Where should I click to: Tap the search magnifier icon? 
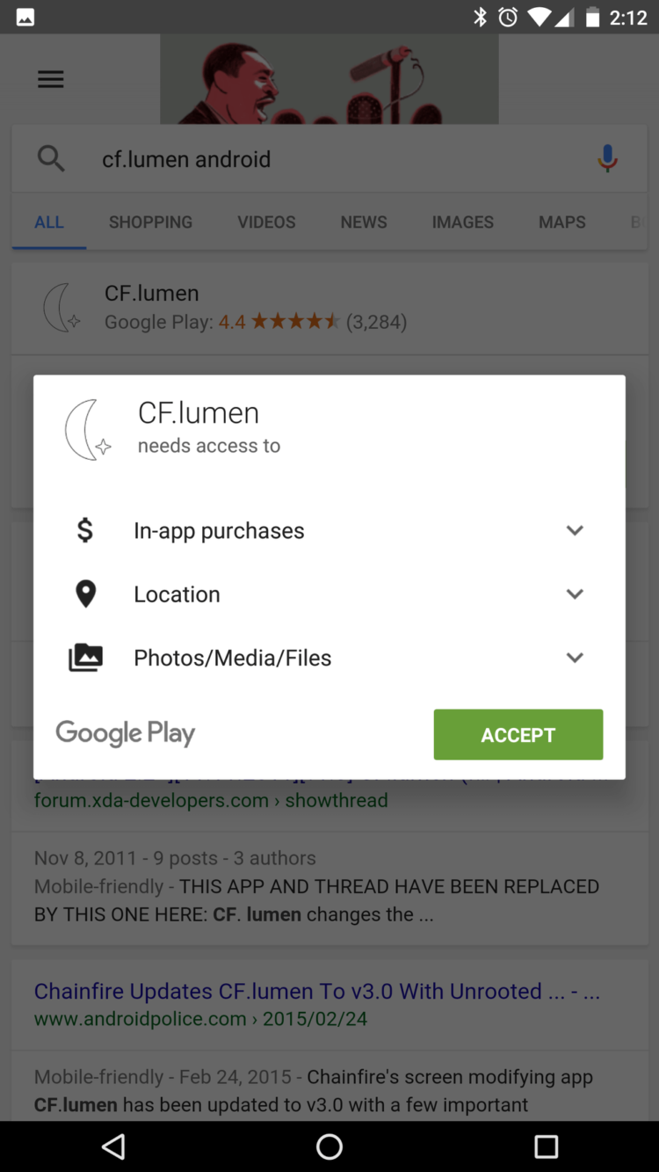click(51, 159)
